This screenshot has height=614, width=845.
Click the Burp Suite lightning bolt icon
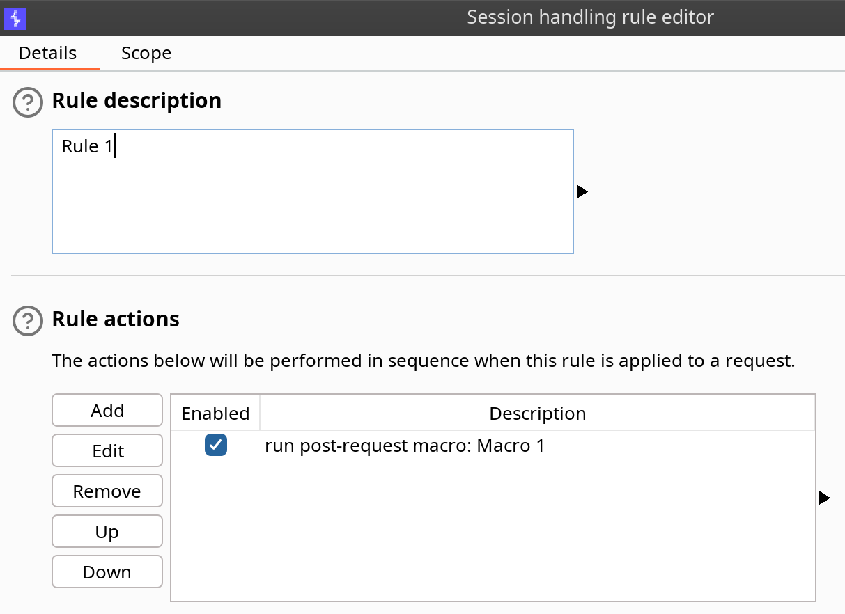pyautogui.click(x=15, y=17)
